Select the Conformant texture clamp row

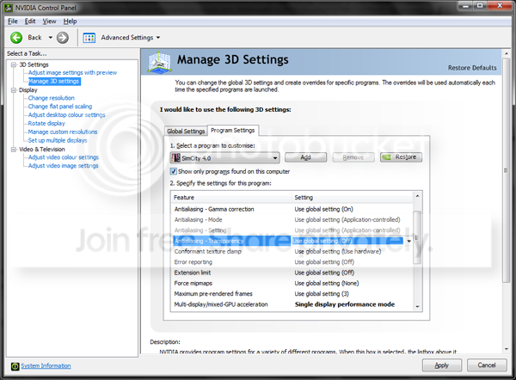click(292, 251)
